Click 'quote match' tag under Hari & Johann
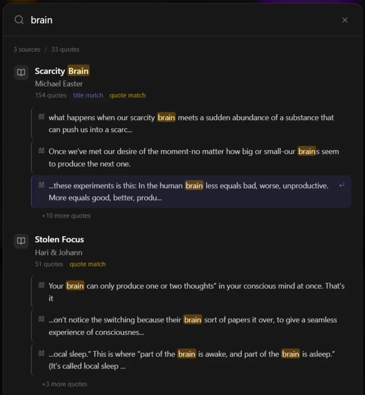The image size is (365, 395). point(87,264)
